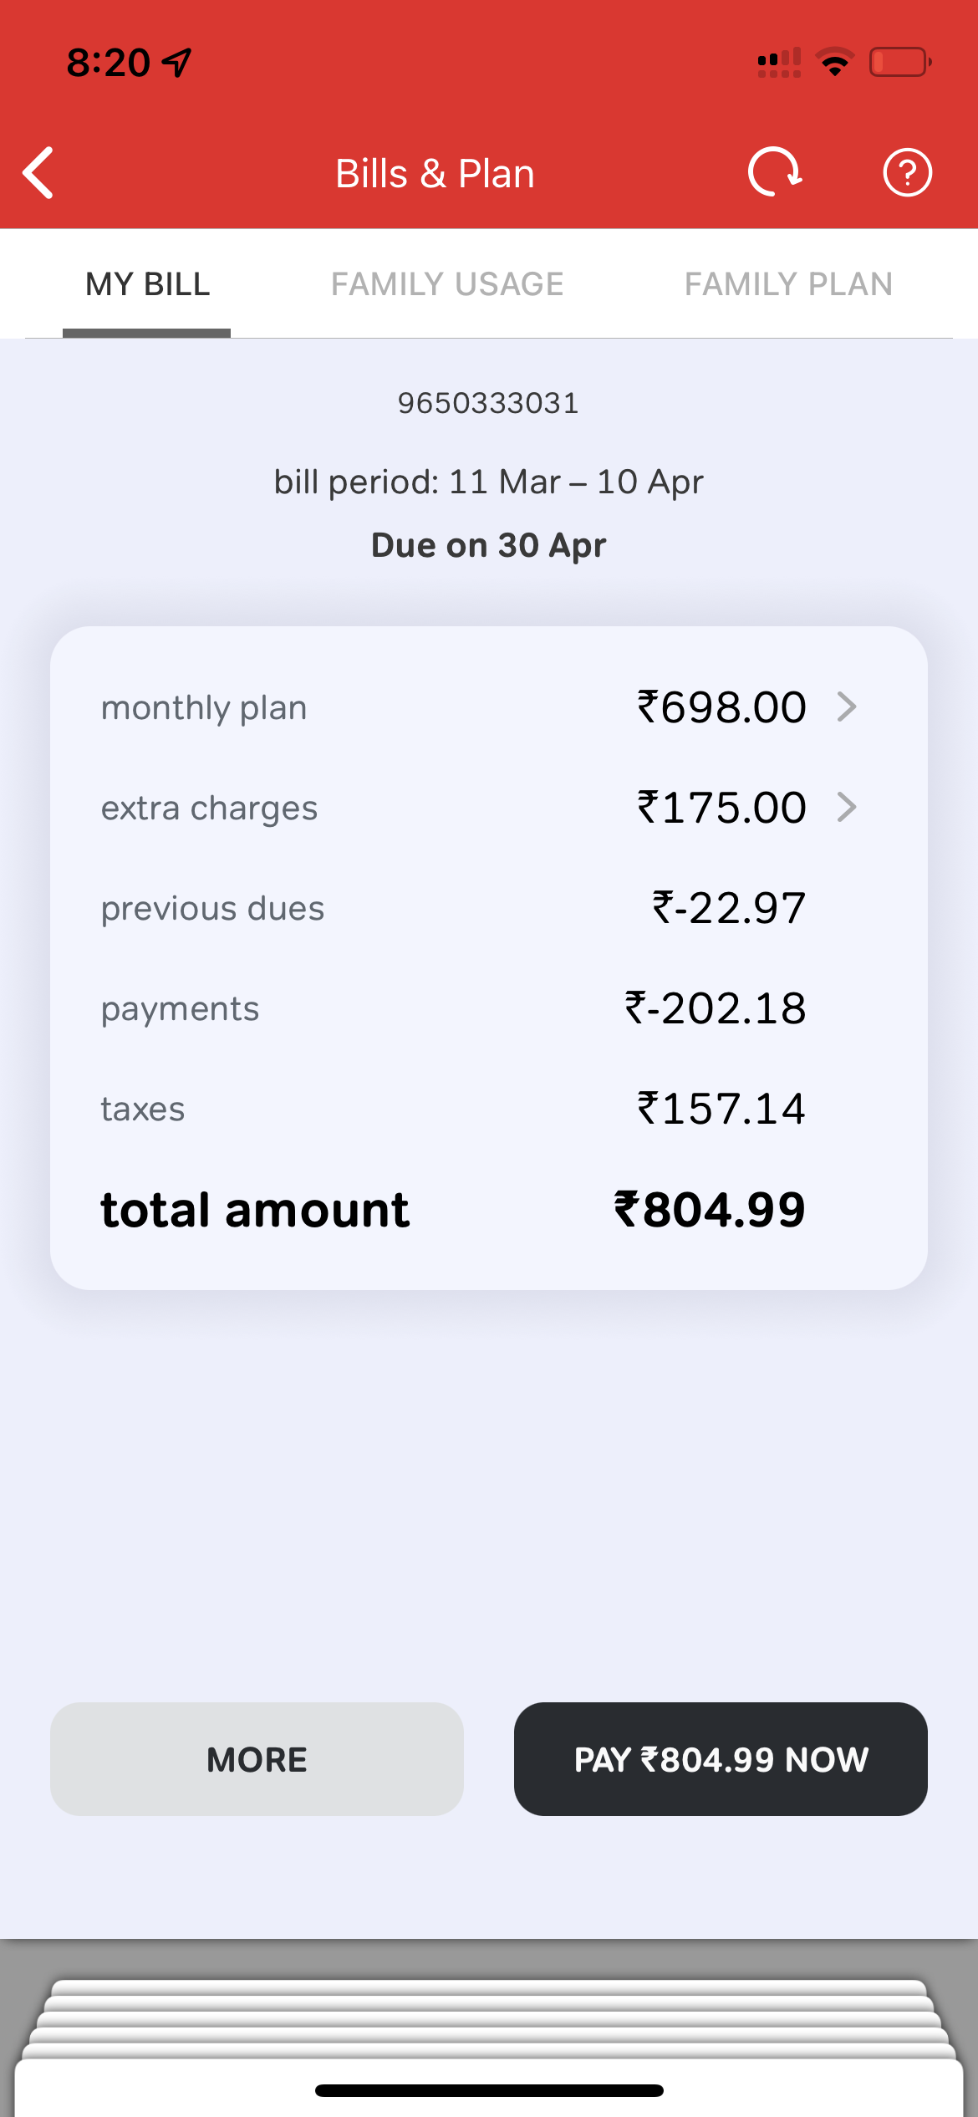Tap the refresh icon in header

774,172
